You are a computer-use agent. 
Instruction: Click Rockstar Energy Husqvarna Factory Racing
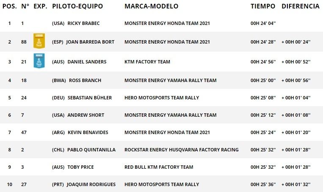point(181,150)
